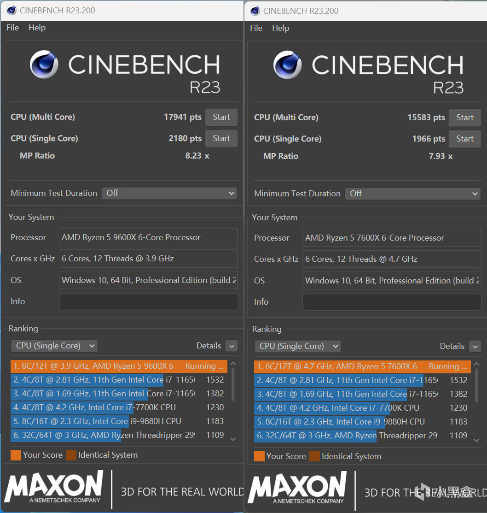Click brown Identical System swatch in right window
Image resolution: width=487 pixels, height=513 pixels.
(314, 456)
